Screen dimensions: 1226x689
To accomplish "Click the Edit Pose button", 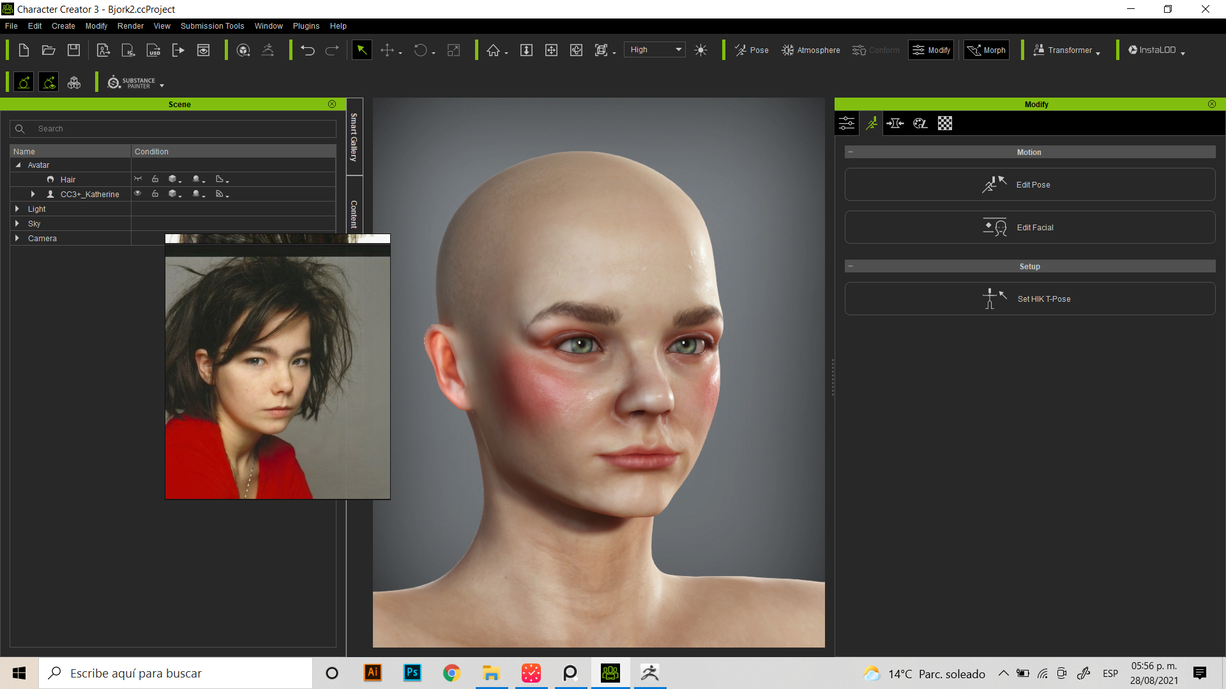I will click(x=1030, y=184).
